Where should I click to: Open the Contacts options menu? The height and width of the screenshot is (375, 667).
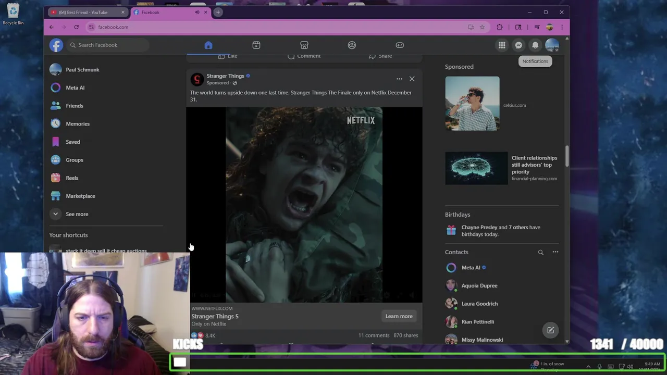click(555, 252)
